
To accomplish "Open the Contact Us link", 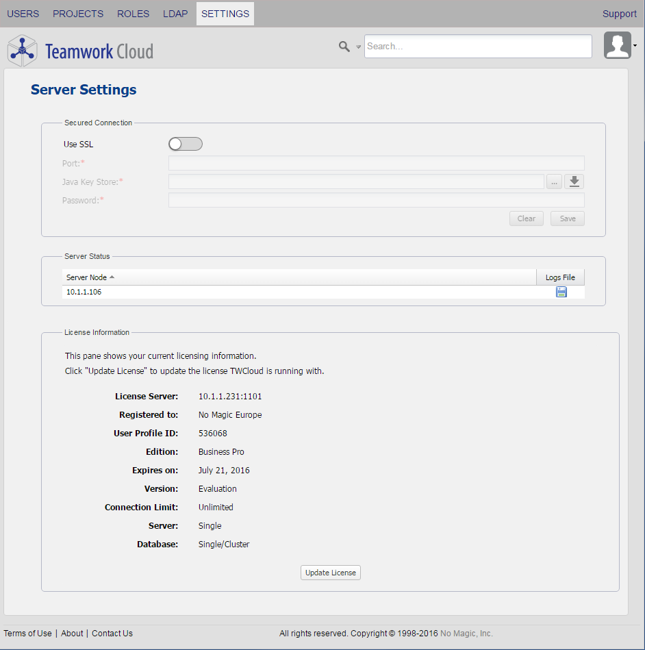I will coord(112,634).
